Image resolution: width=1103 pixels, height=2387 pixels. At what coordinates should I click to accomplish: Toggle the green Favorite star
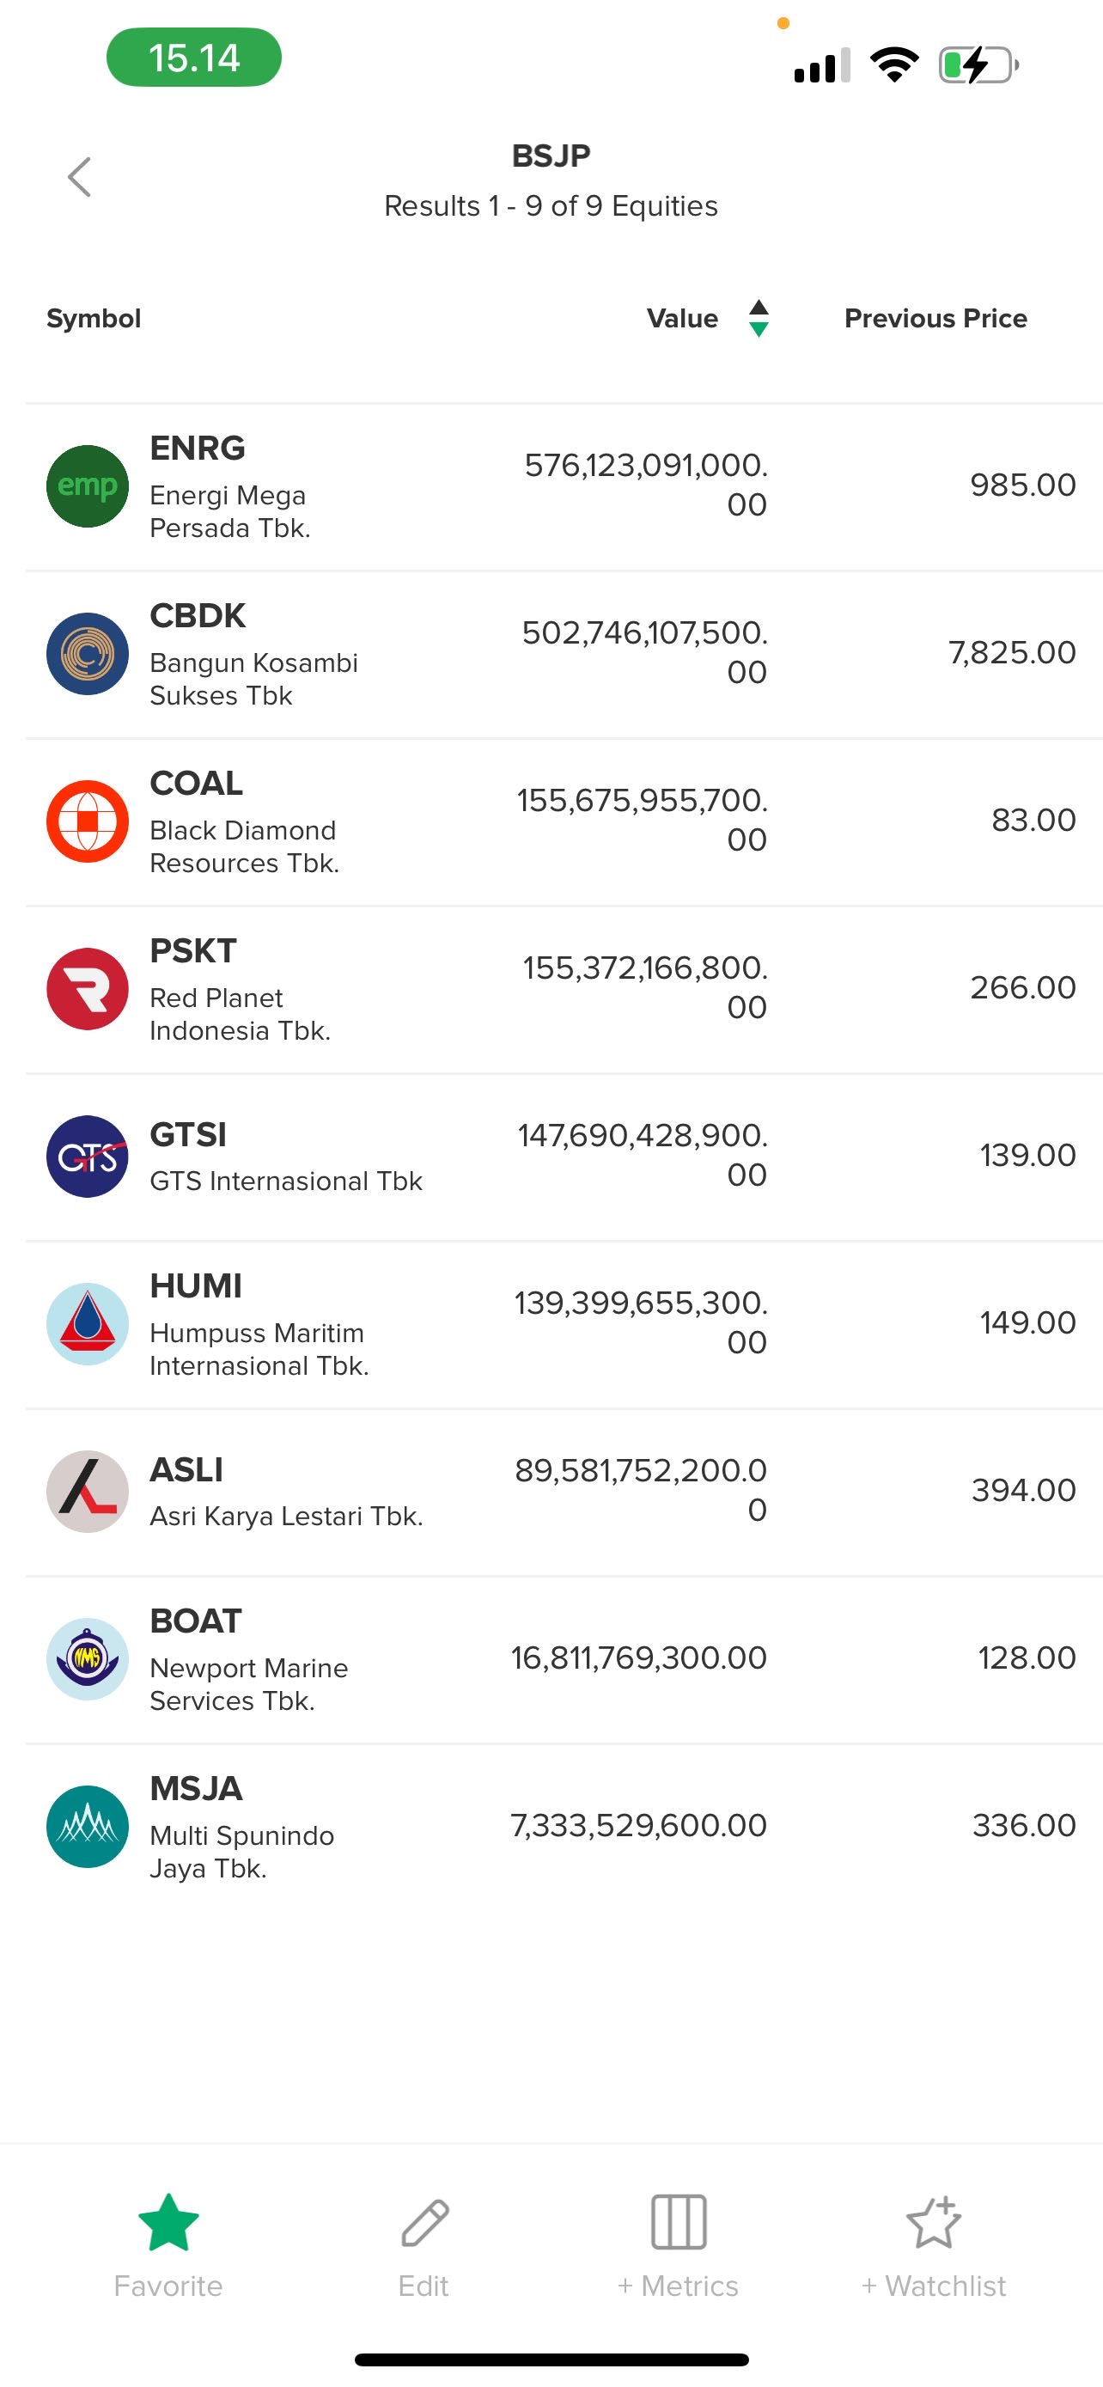coord(168,2222)
